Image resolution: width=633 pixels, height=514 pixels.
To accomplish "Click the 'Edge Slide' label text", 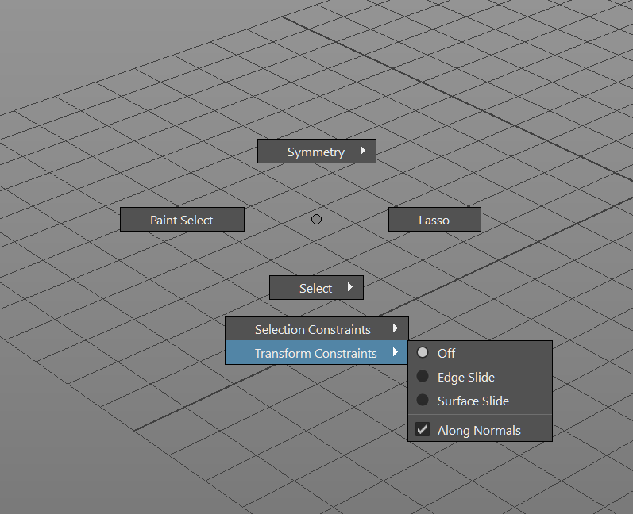I will (466, 378).
